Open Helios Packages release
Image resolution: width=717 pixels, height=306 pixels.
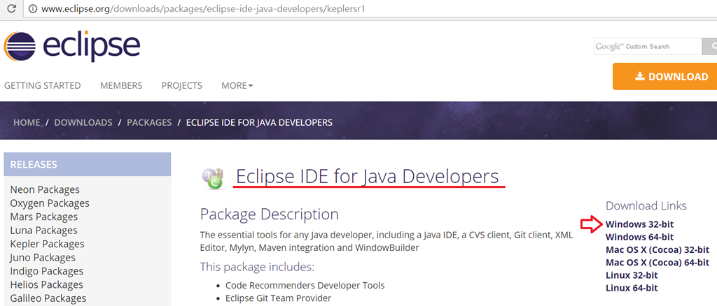[x=47, y=285]
